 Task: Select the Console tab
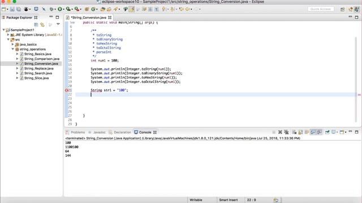click(x=145, y=133)
